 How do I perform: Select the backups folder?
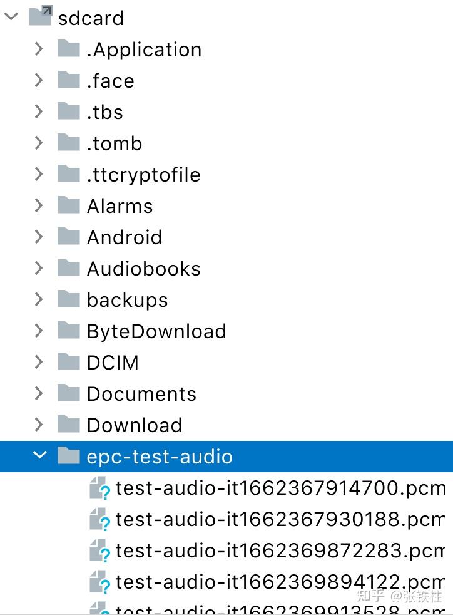[127, 299]
